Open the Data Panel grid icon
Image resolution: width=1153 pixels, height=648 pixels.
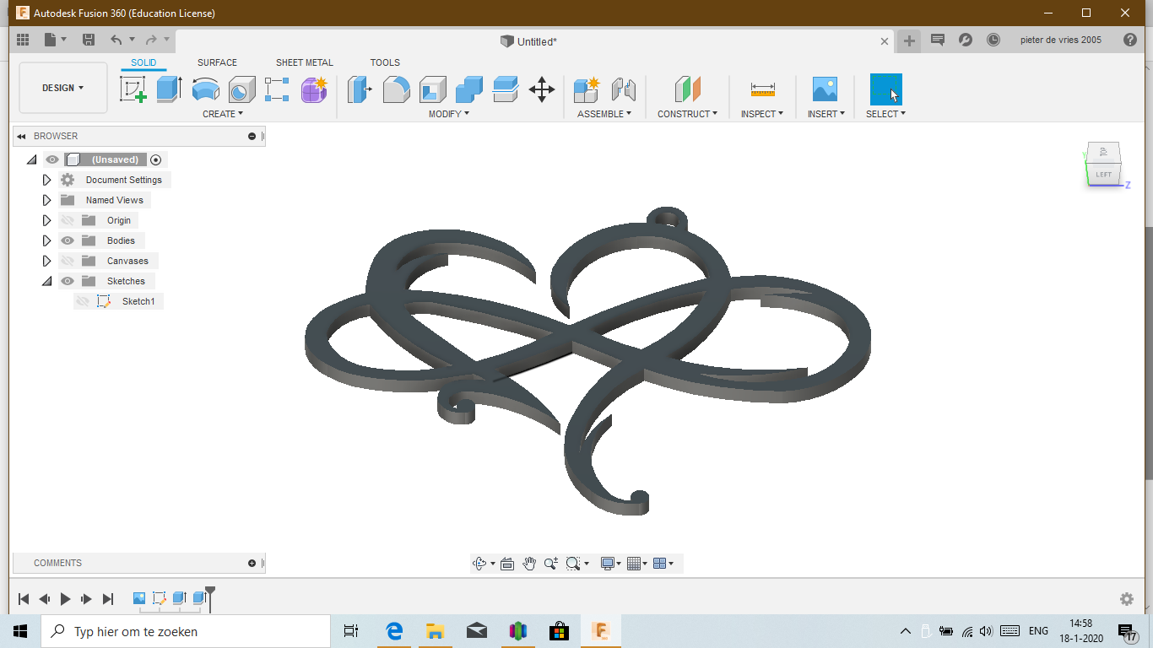pos(23,40)
